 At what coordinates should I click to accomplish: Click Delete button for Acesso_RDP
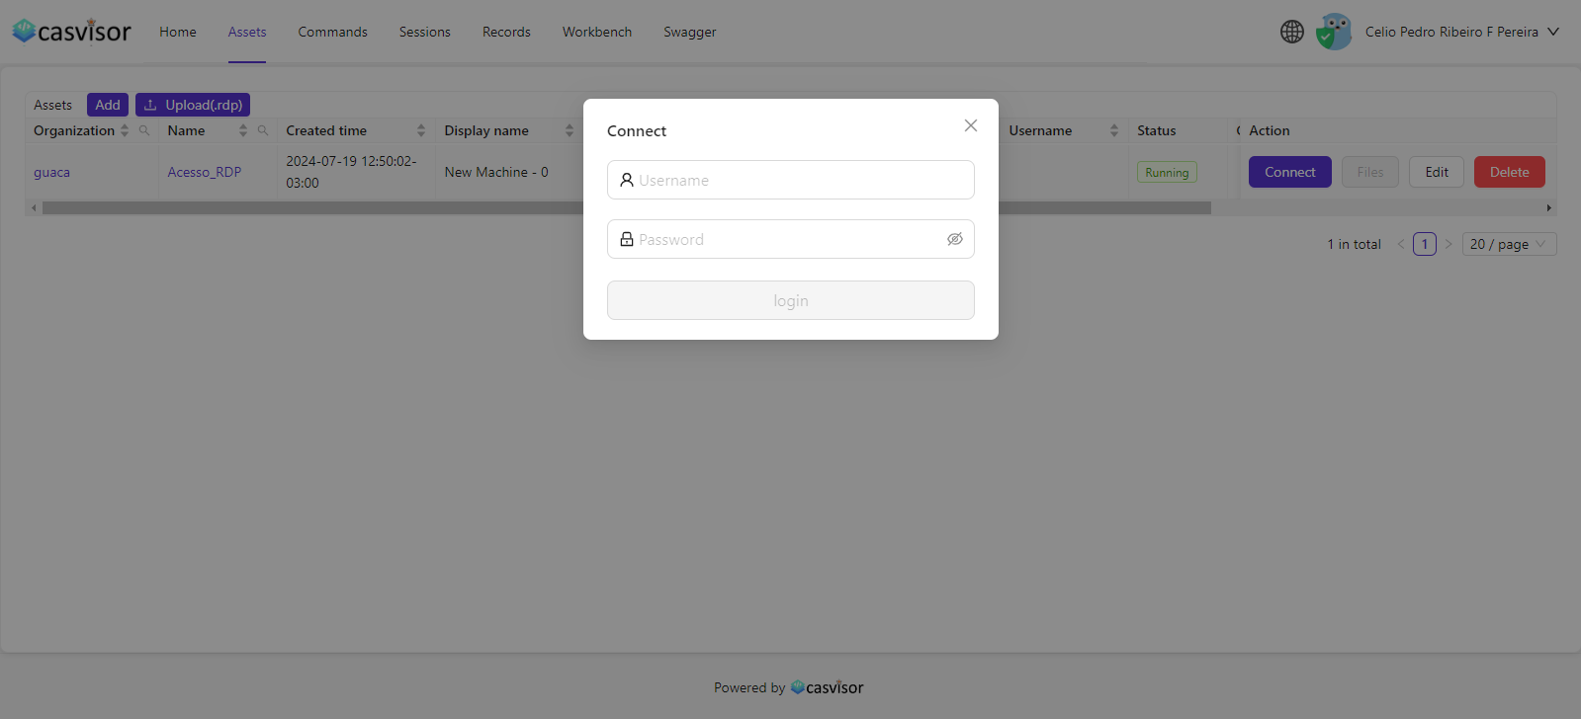(1510, 172)
